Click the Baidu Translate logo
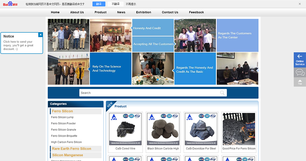Screen dimensions: 306x161 pyautogui.click(x=10, y=4)
